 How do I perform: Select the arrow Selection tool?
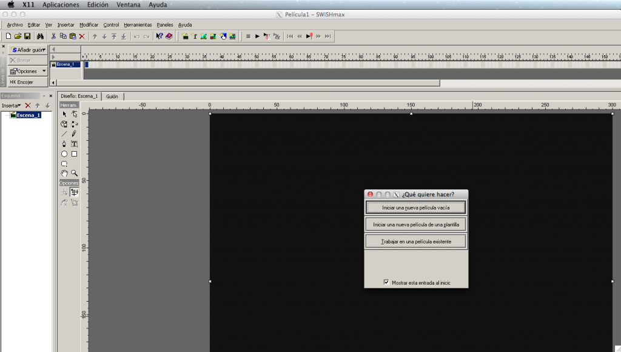pos(64,114)
